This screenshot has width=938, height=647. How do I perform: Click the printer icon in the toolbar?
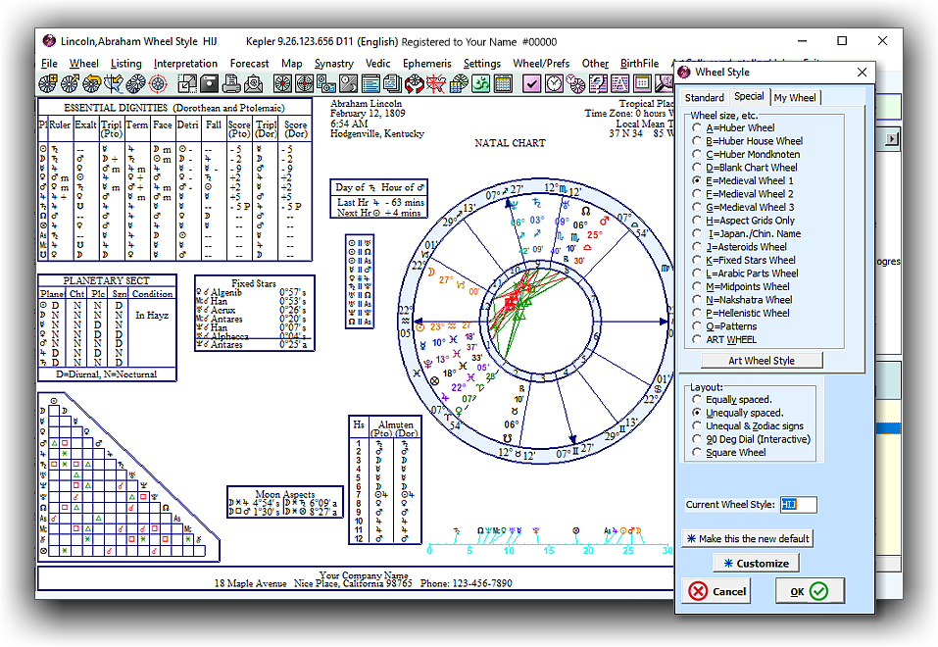[230, 84]
